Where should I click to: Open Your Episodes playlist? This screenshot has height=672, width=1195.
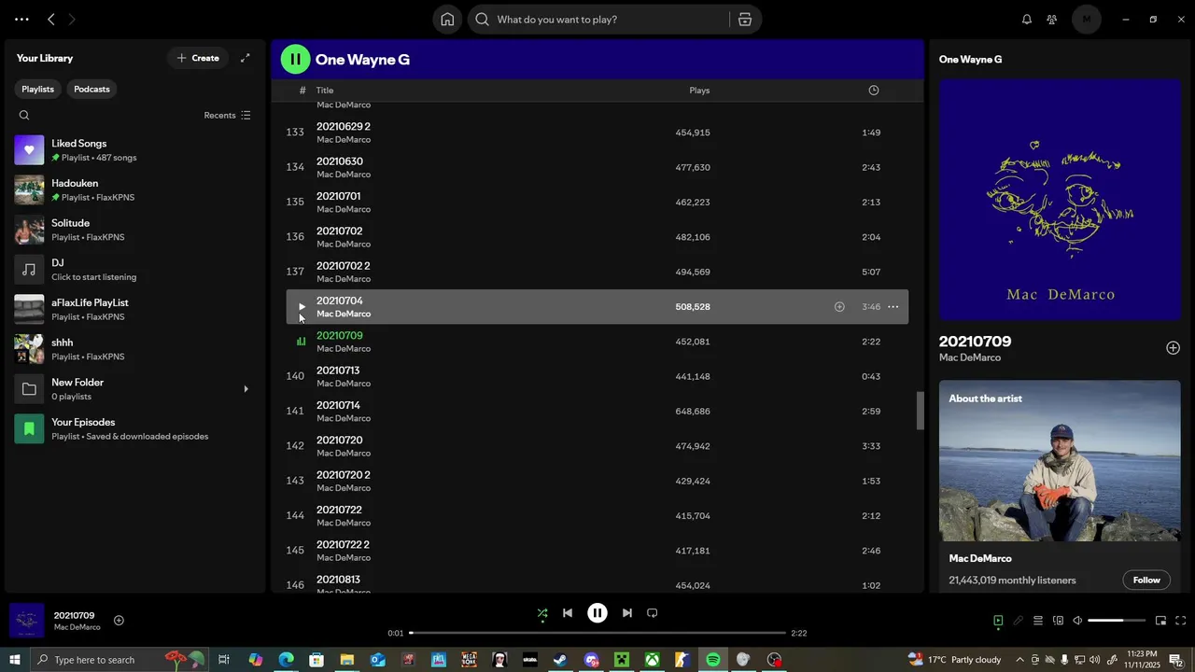point(135,429)
